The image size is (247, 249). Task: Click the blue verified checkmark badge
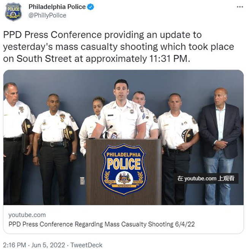[91, 7]
